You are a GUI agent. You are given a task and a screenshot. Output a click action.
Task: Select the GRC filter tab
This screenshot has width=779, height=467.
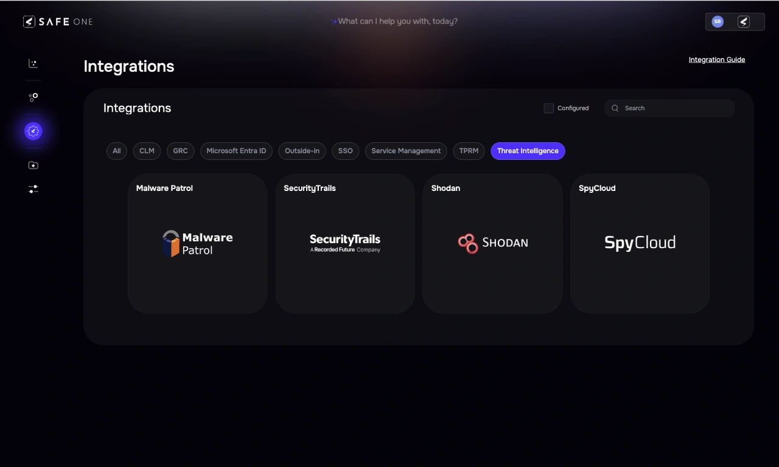pyautogui.click(x=181, y=151)
